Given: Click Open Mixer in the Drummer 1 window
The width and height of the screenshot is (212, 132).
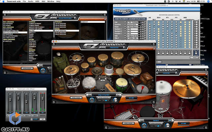Looking at the screenshot, I should (76, 98).
